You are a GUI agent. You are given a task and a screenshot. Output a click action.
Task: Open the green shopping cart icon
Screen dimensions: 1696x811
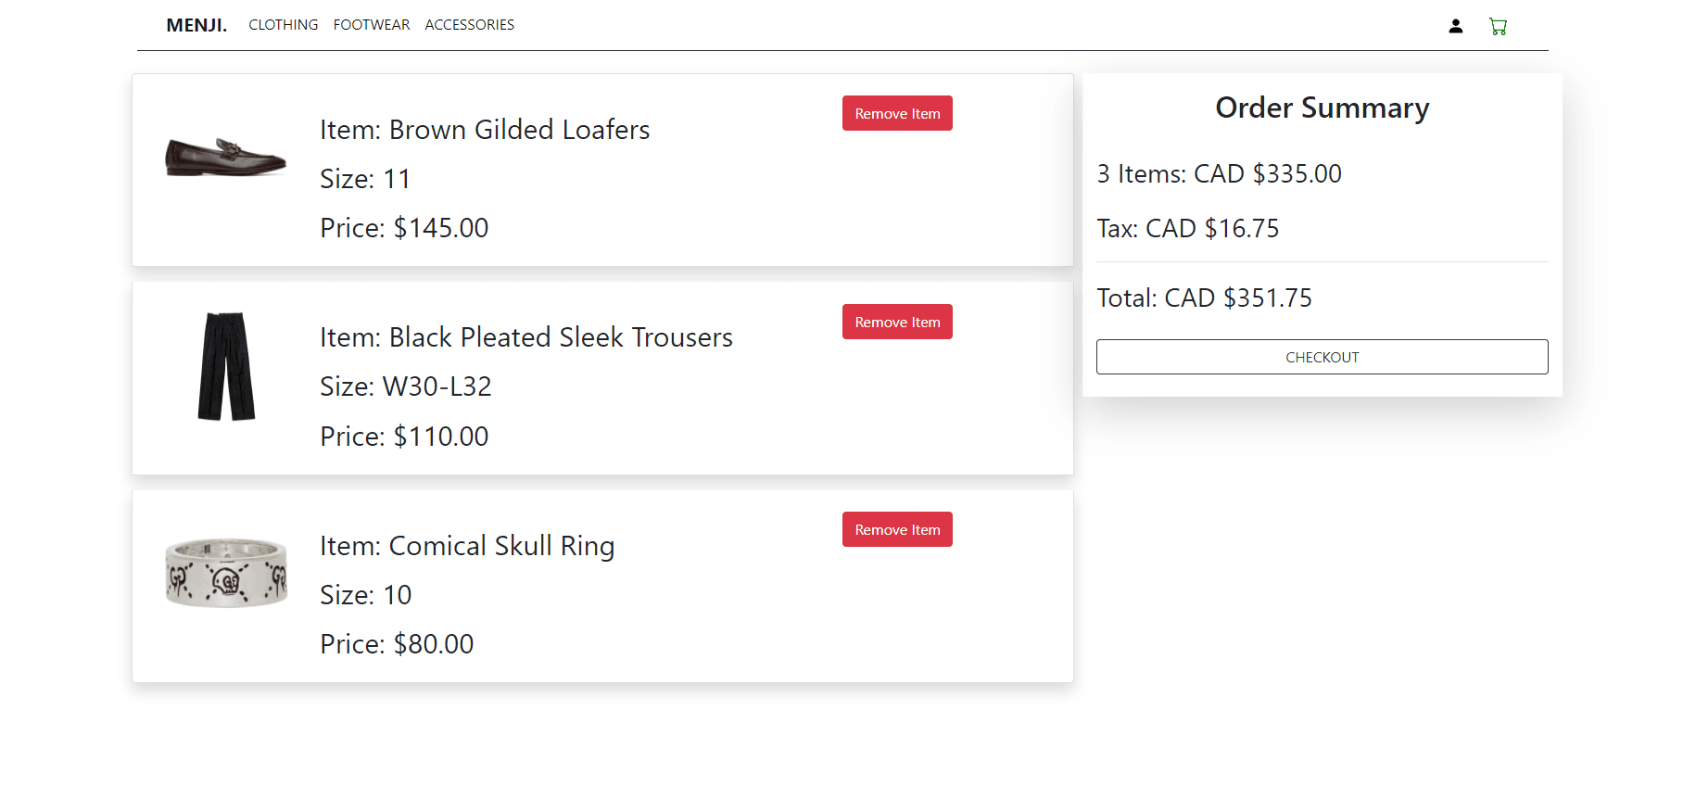pyautogui.click(x=1498, y=26)
